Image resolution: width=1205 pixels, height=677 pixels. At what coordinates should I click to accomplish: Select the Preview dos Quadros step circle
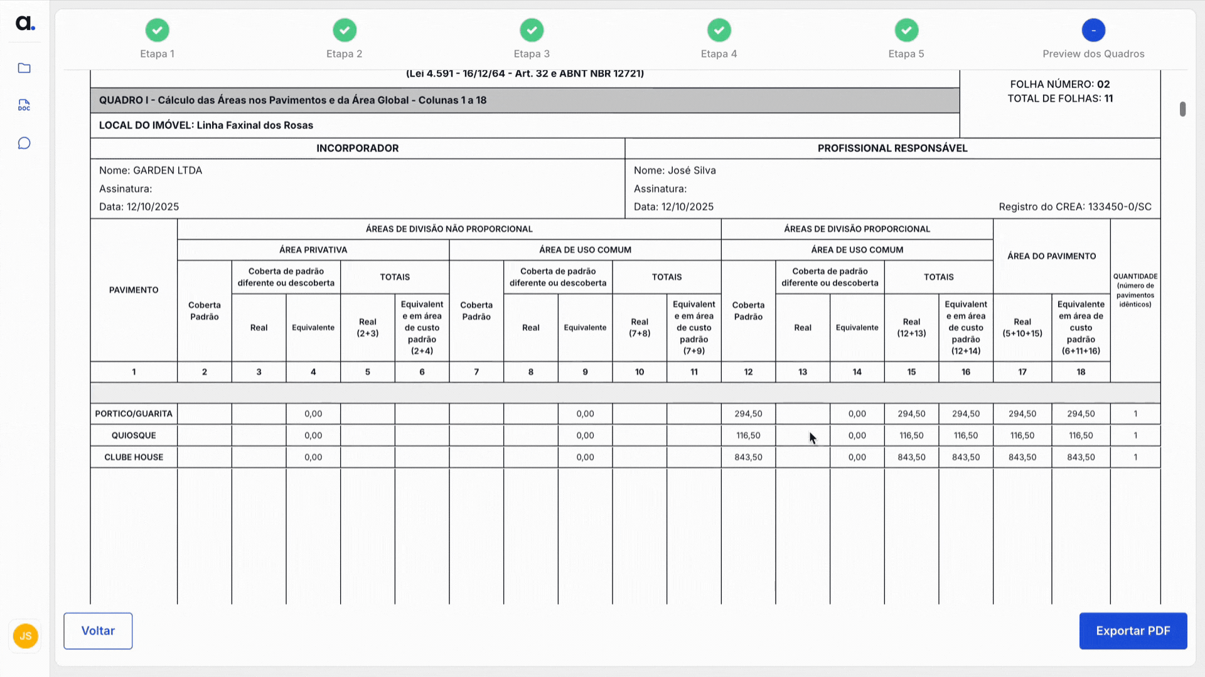pyautogui.click(x=1093, y=30)
